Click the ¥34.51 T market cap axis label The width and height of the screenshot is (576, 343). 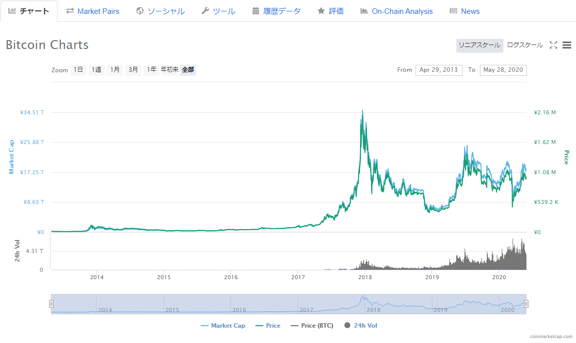(x=32, y=112)
